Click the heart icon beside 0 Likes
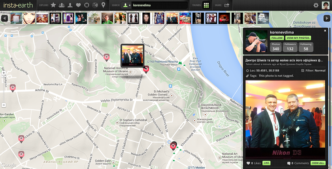This screenshot has height=169, width=332. pos(248,163)
